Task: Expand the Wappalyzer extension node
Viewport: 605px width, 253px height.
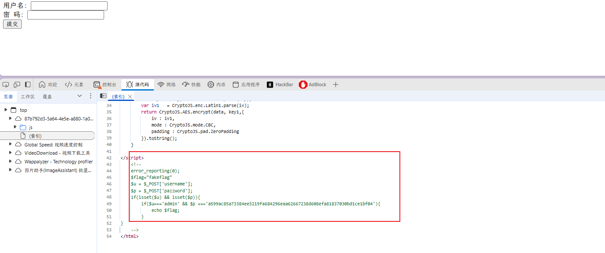Action: click(x=10, y=161)
